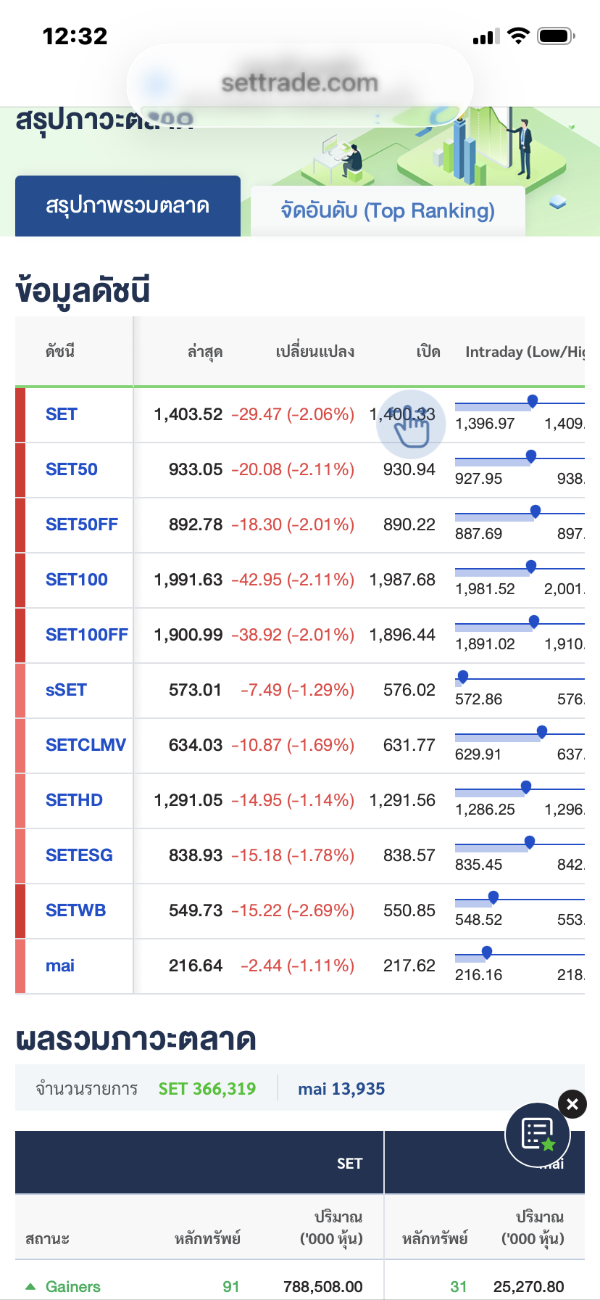Open the SETESG index link
The height and width of the screenshot is (1300, 600).
pyautogui.click(x=79, y=855)
